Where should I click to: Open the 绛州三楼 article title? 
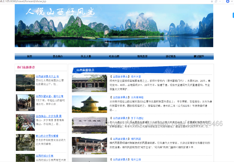click(x=136, y=160)
